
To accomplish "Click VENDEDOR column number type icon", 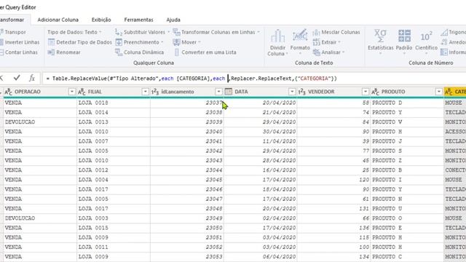I will (x=301, y=92).
